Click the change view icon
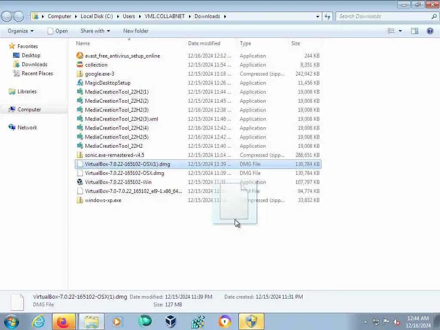Screen dimensions: 440x330 (391, 31)
